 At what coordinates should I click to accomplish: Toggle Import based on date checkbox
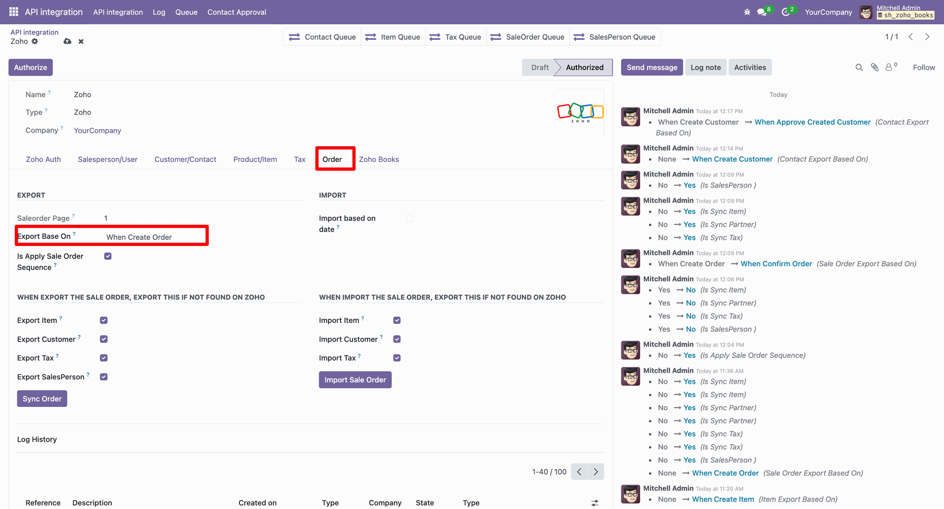(410, 218)
